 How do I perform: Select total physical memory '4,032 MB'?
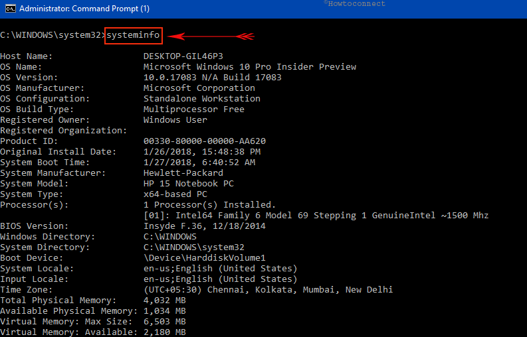pos(165,301)
